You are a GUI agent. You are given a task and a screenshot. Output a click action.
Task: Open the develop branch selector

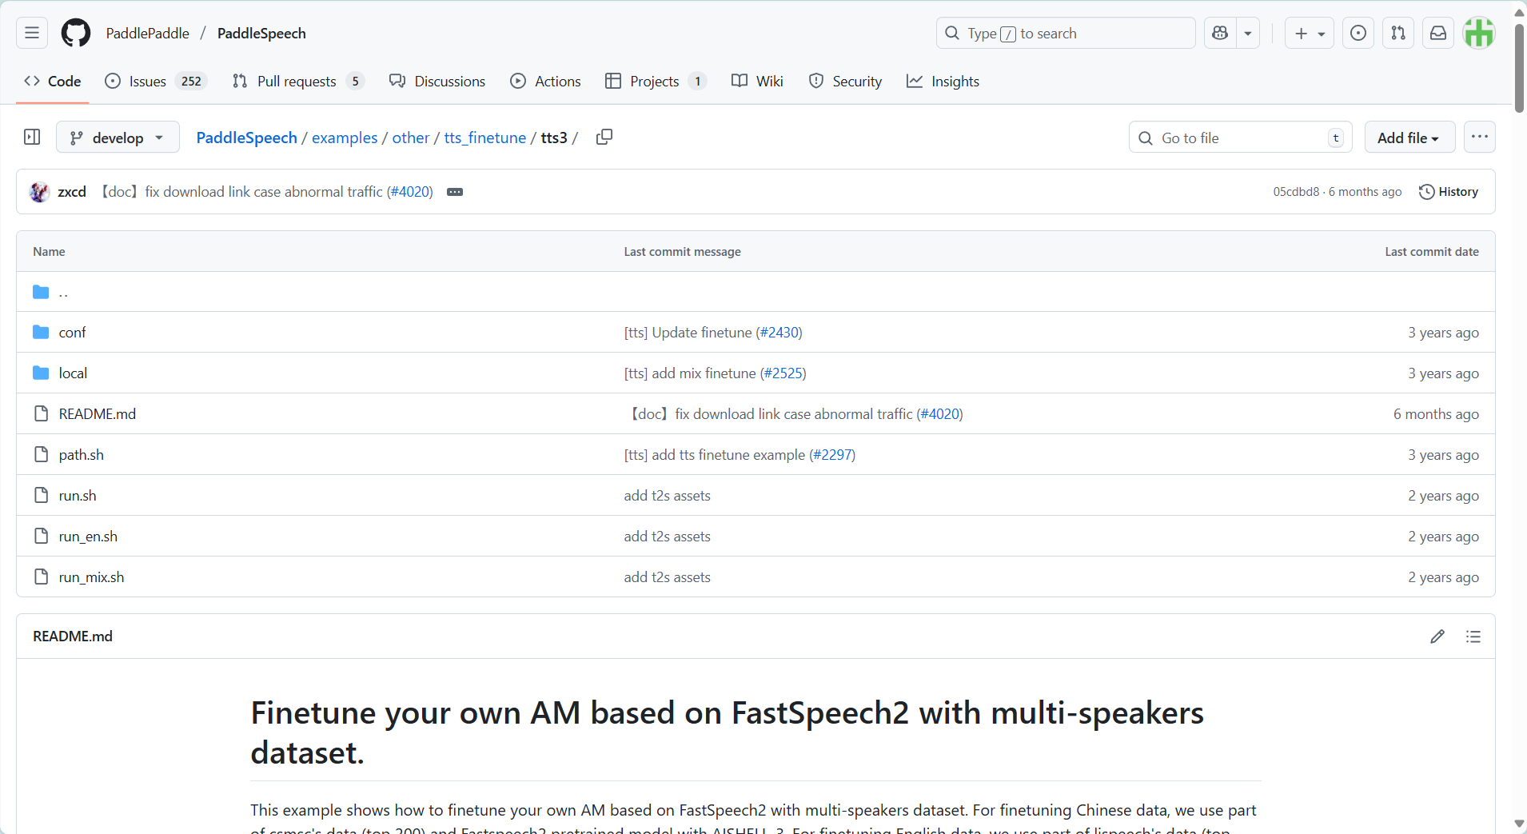tap(118, 138)
